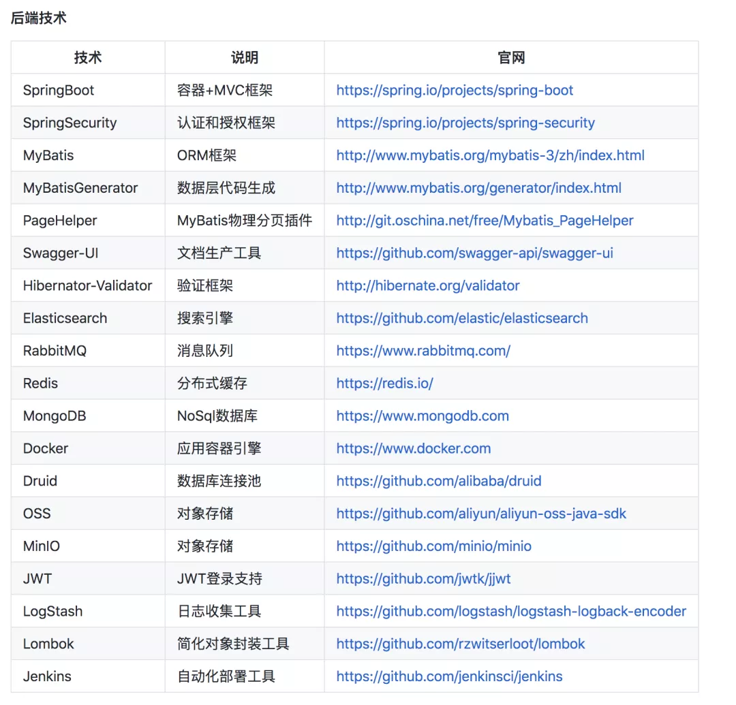
Task: Open the LogStash logback encoder link
Action: click(x=510, y=611)
